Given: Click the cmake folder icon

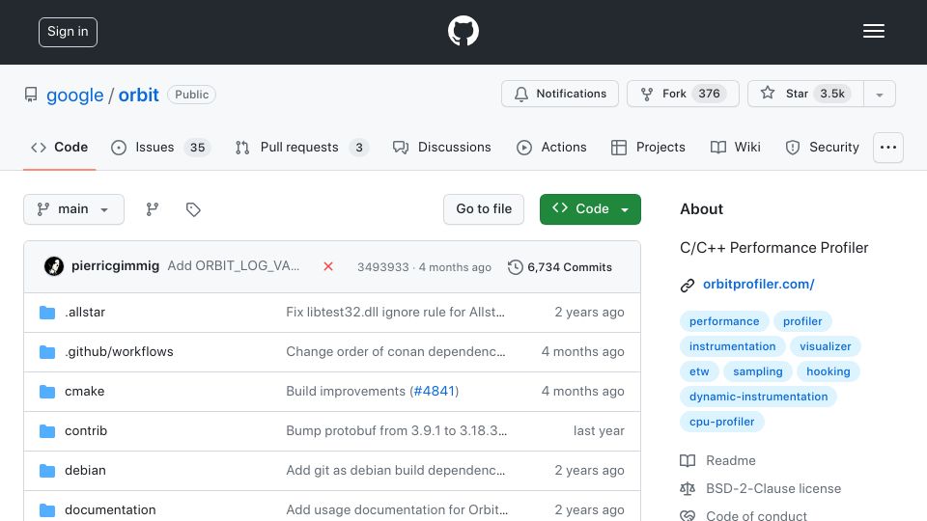Looking at the screenshot, I should point(47,391).
